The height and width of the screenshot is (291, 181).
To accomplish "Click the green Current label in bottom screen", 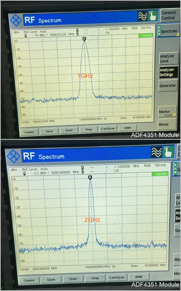I will coord(160,174).
